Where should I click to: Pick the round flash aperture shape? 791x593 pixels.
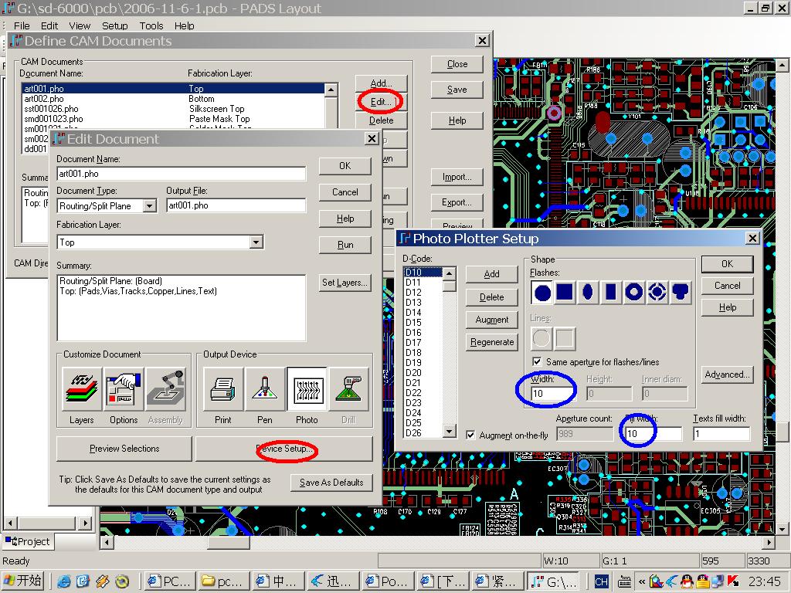point(543,292)
